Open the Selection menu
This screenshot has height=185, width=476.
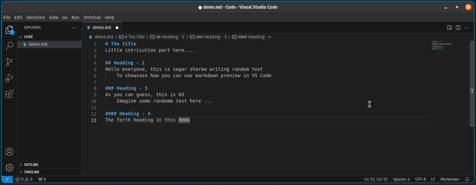(35, 17)
